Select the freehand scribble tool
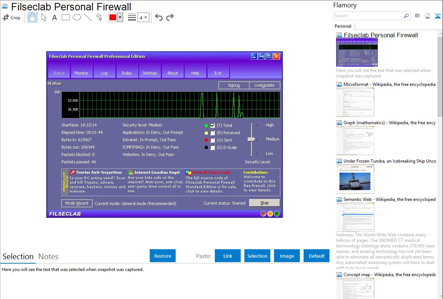Image resolution: width=443 pixels, height=299 pixels. (99, 17)
